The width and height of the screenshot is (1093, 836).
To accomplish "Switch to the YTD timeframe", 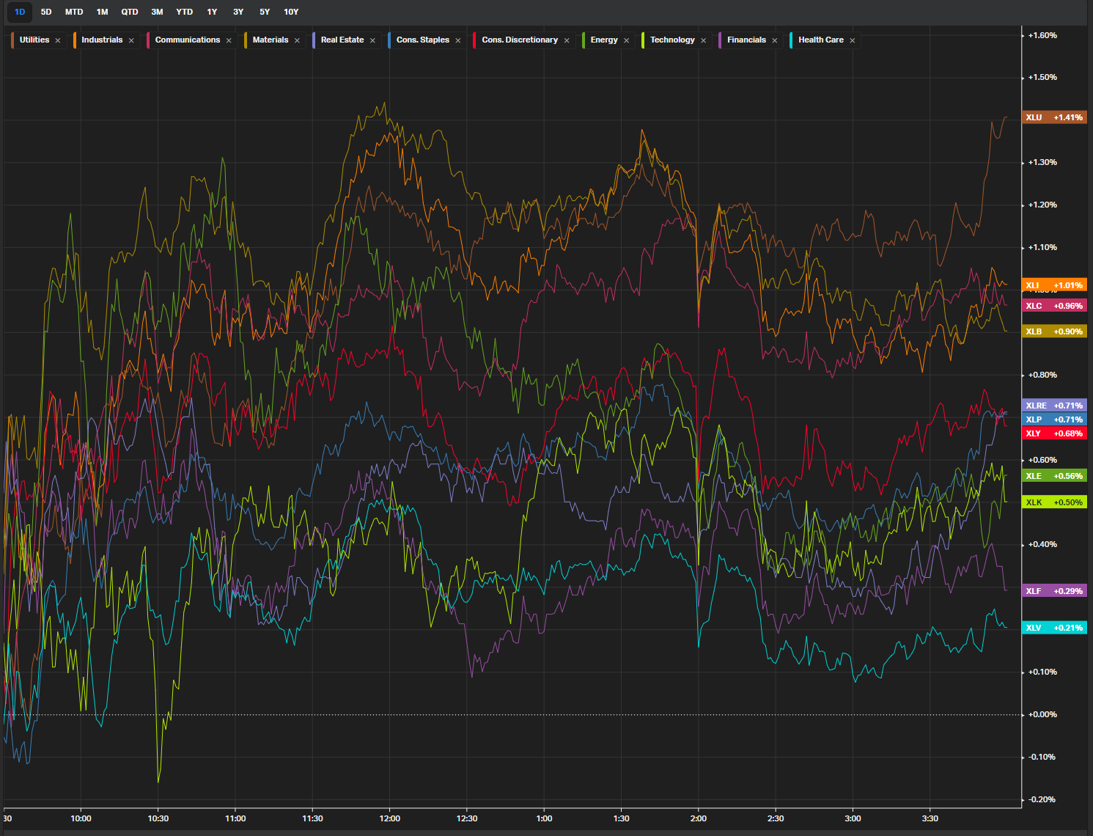I will [x=184, y=12].
